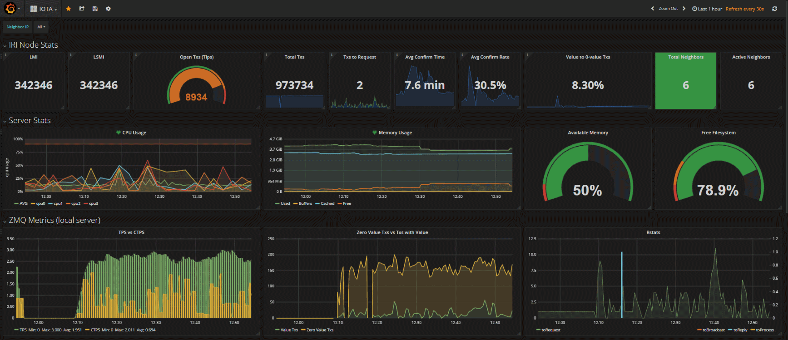Screen dimensions: 788x340
Task: Show info for the LMI panel
Action: coord(5,55)
